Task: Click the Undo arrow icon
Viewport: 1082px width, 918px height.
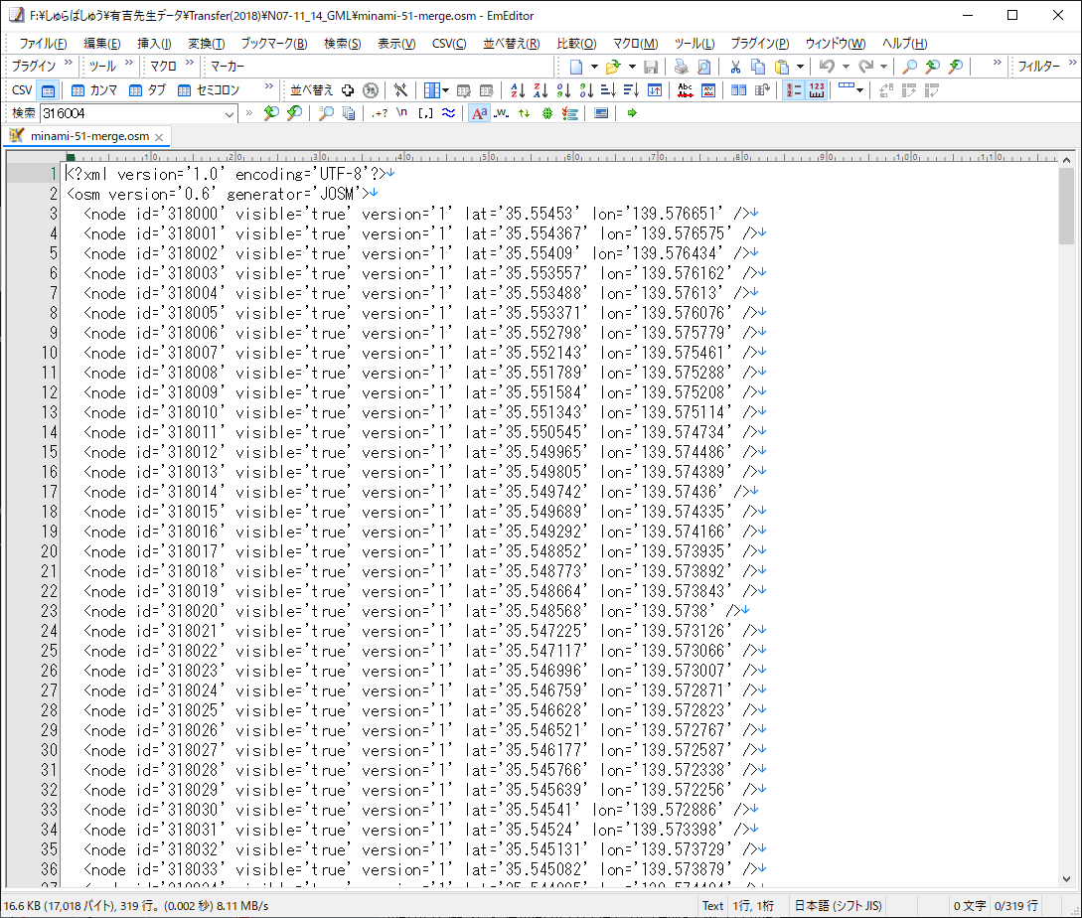Action: [x=827, y=67]
